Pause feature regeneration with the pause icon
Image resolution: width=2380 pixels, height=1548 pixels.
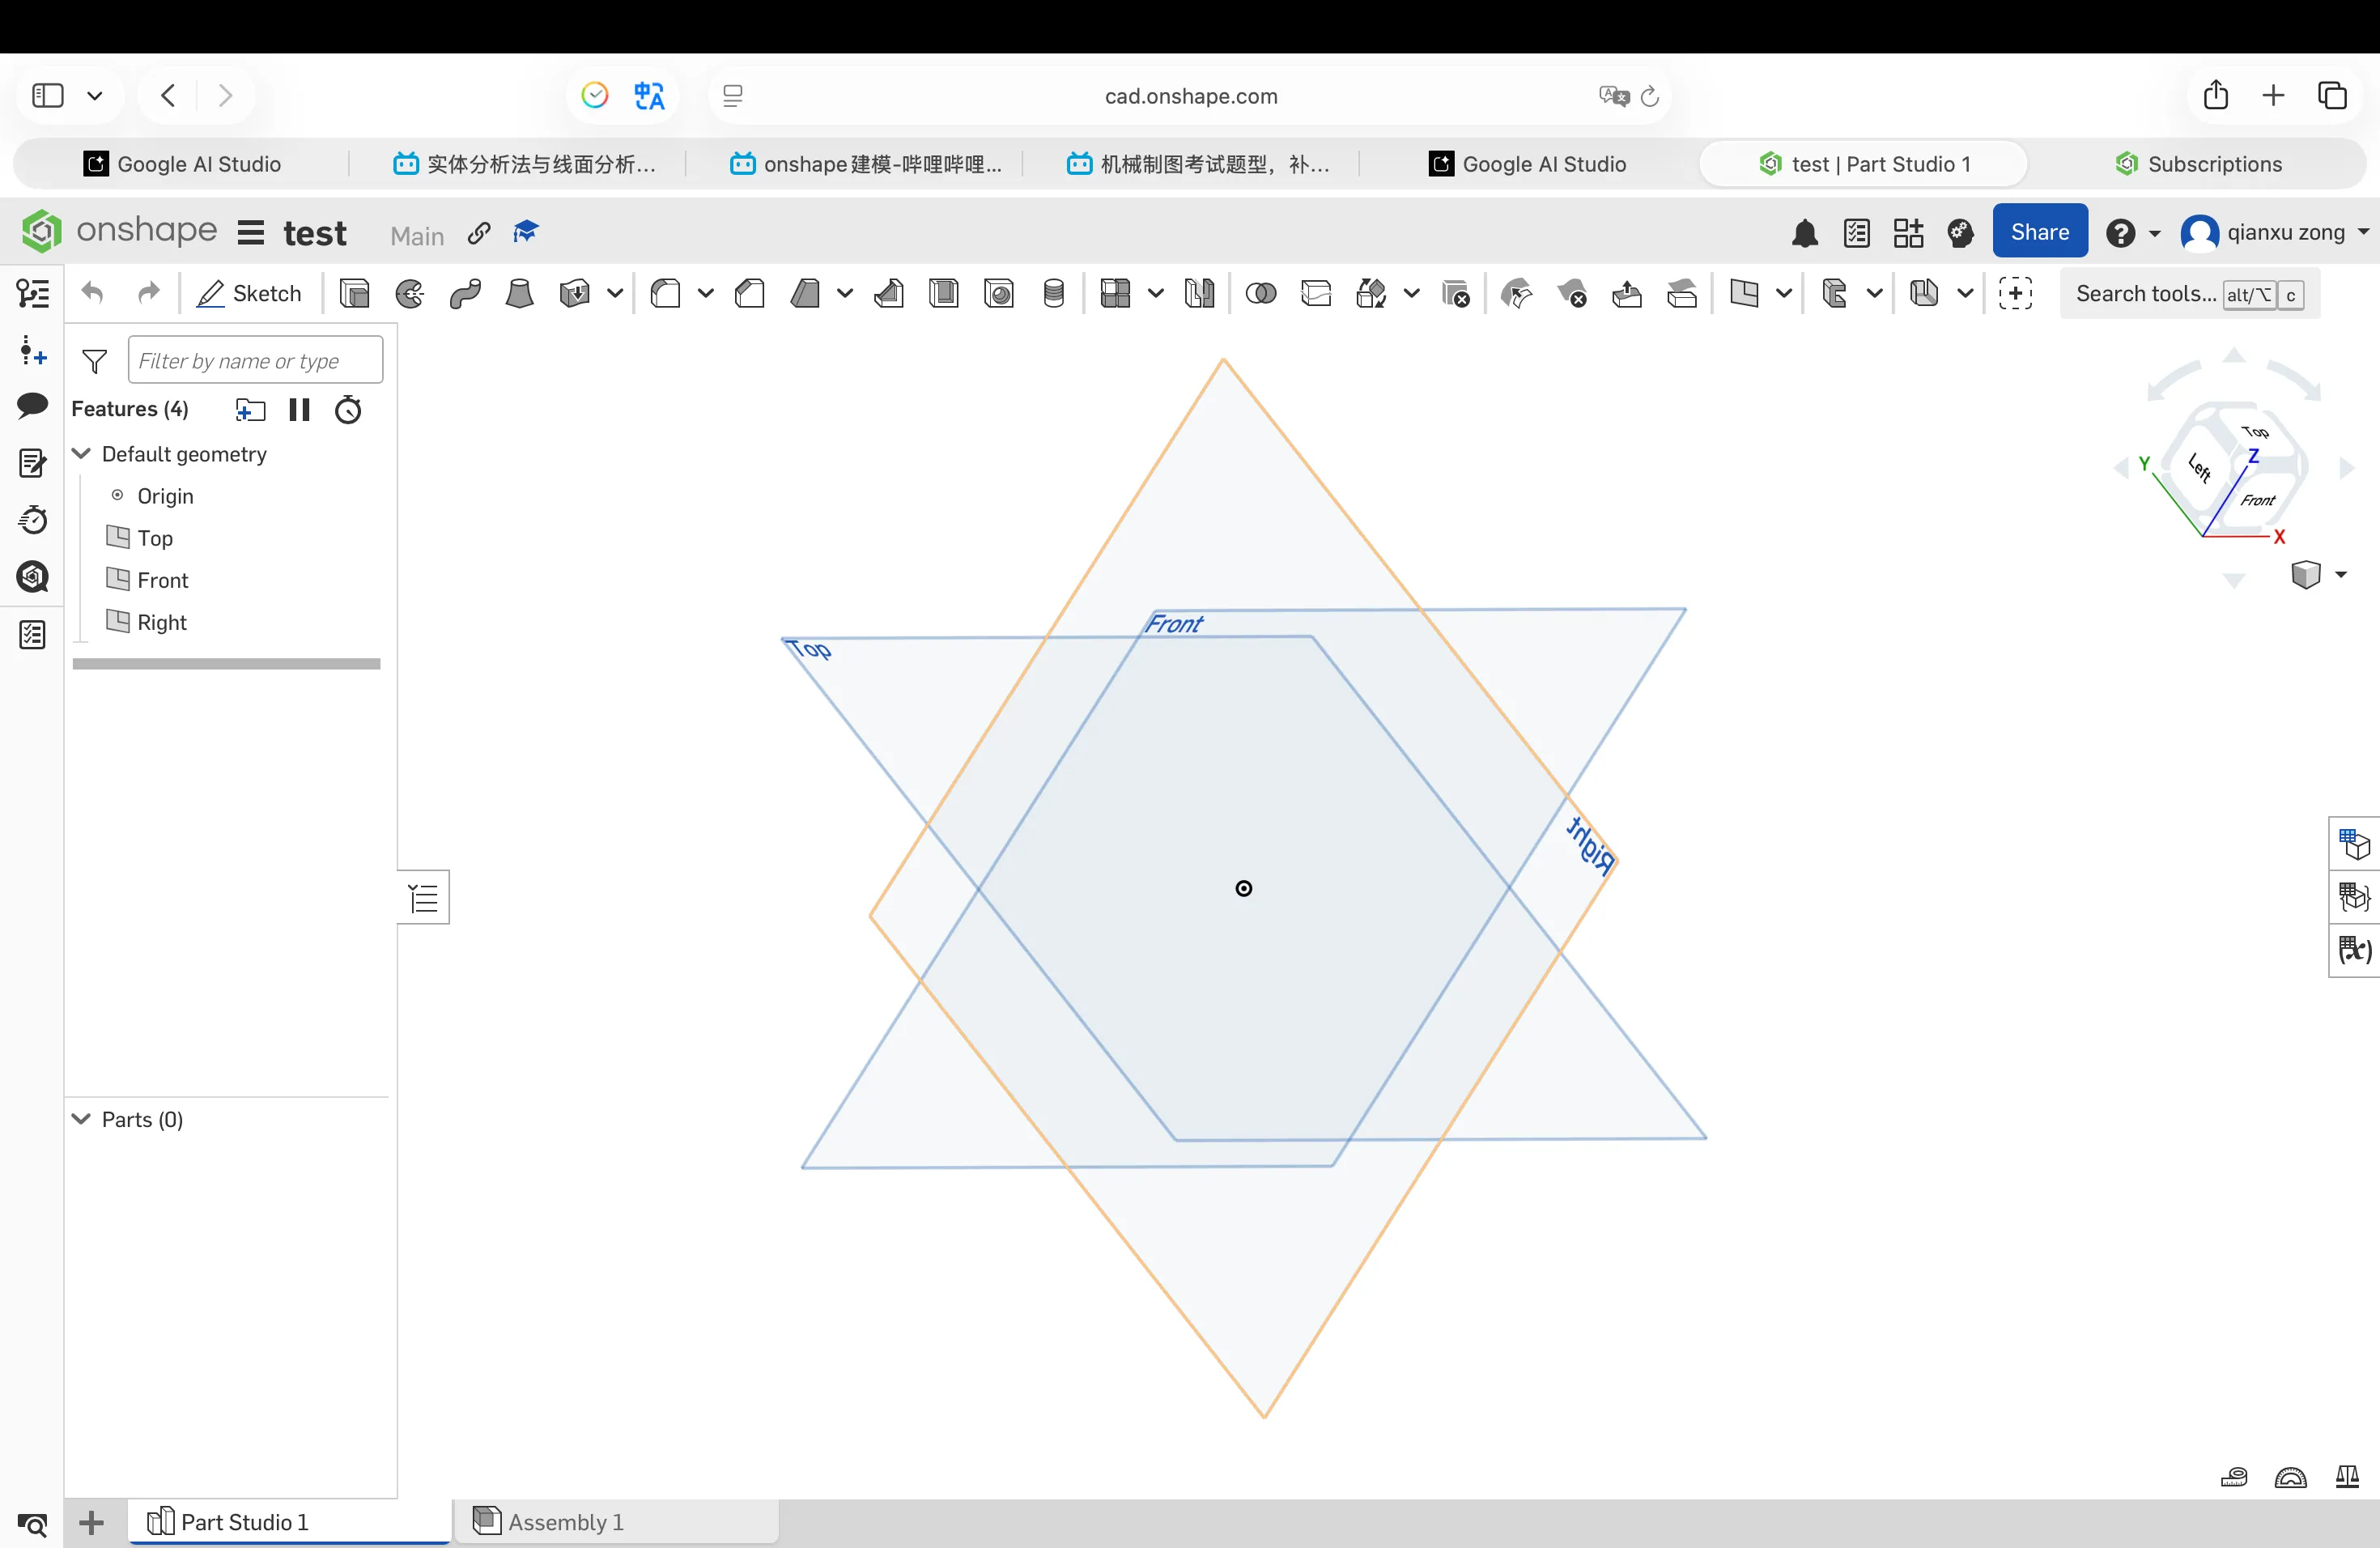coord(299,409)
